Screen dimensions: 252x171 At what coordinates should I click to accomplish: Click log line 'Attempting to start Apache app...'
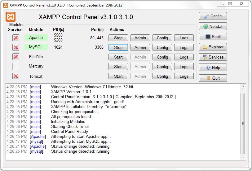[x=81, y=137]
